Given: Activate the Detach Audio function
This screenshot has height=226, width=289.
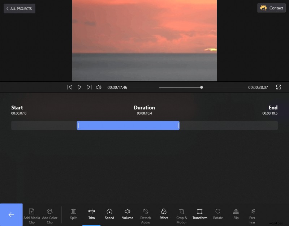Looking at the screenshot, I should click(x=146, y=214).
